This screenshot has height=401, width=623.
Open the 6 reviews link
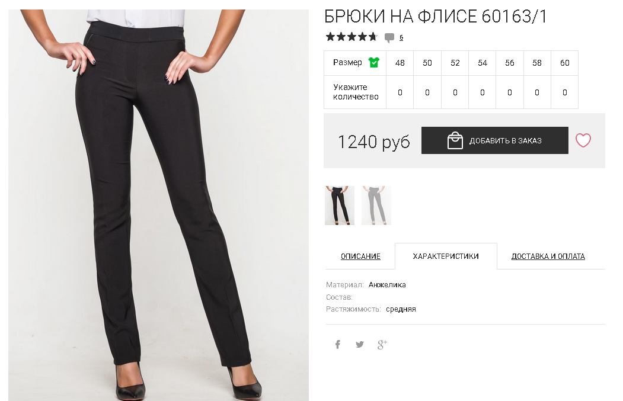click(x=401, y=38)
